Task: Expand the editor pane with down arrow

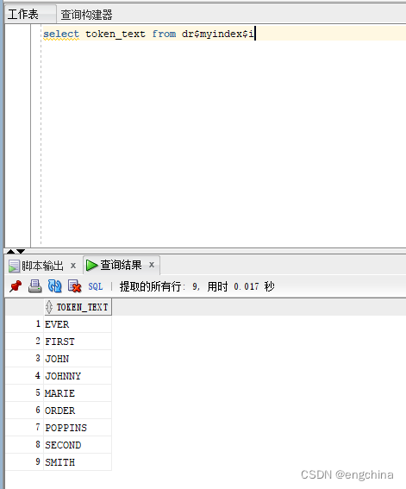Action: point(21,251)
